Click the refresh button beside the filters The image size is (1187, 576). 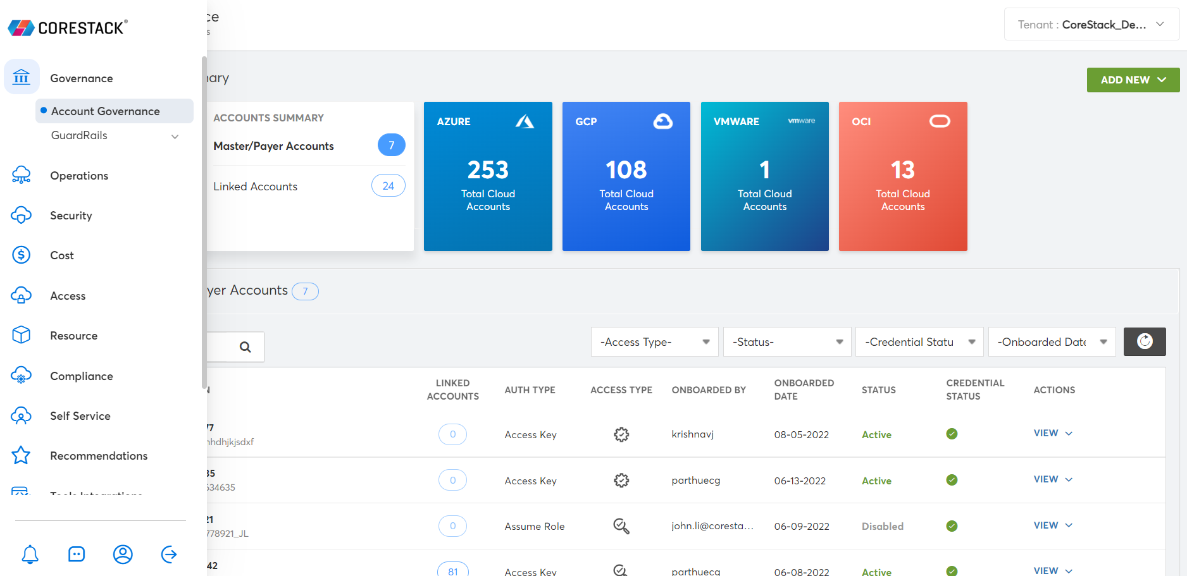(x=1145, y=341)
